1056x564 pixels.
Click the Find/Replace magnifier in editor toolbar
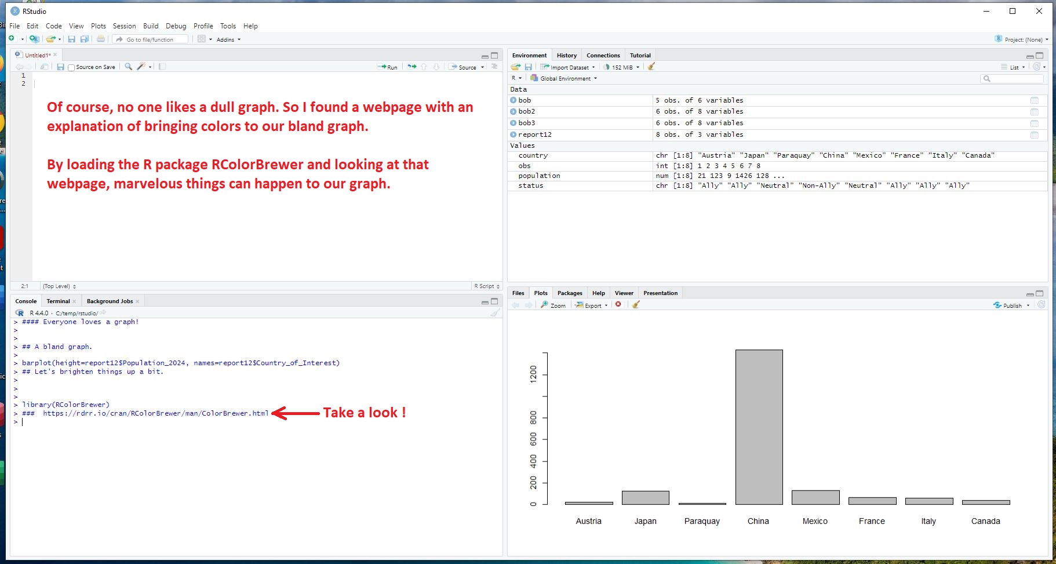129,67
